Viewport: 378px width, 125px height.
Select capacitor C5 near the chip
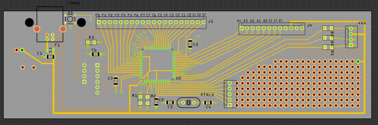[x=190, y=43]
